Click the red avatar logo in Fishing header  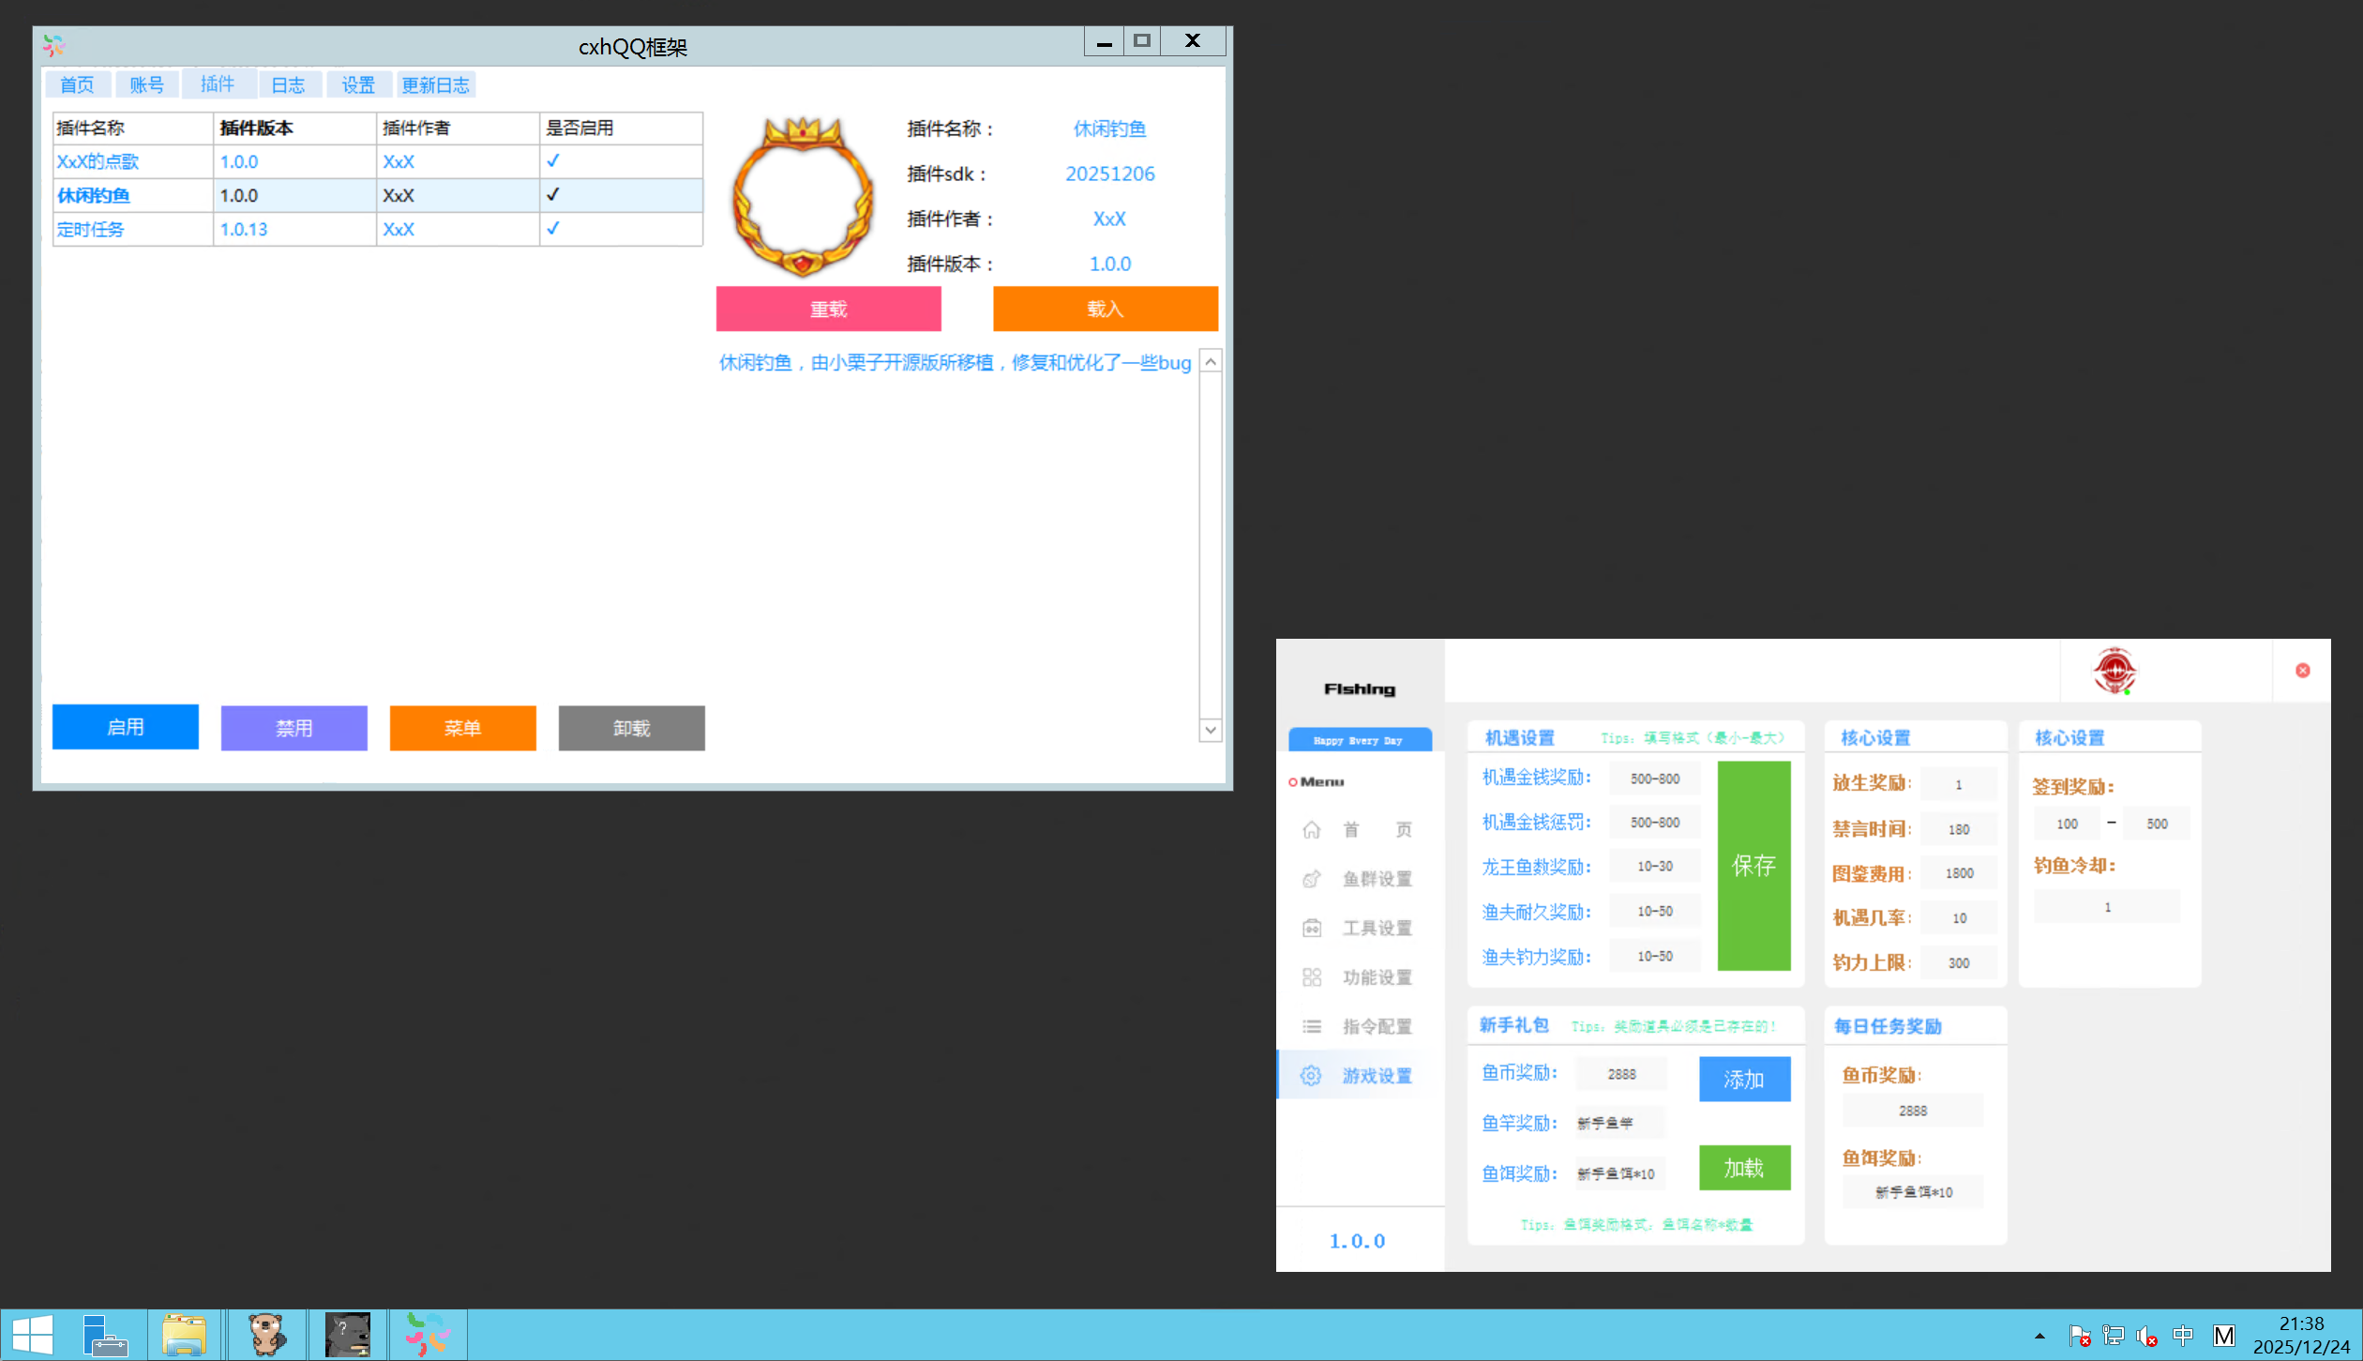(x=2114, y=671)
